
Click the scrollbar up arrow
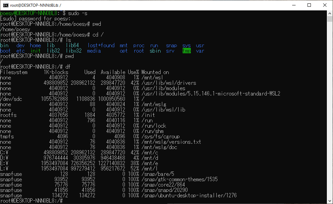[330, 13]
